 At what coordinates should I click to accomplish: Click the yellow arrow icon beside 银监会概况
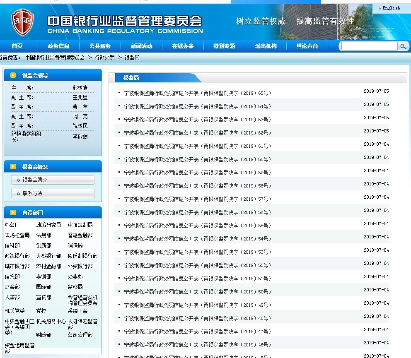[x=13, y=167]
